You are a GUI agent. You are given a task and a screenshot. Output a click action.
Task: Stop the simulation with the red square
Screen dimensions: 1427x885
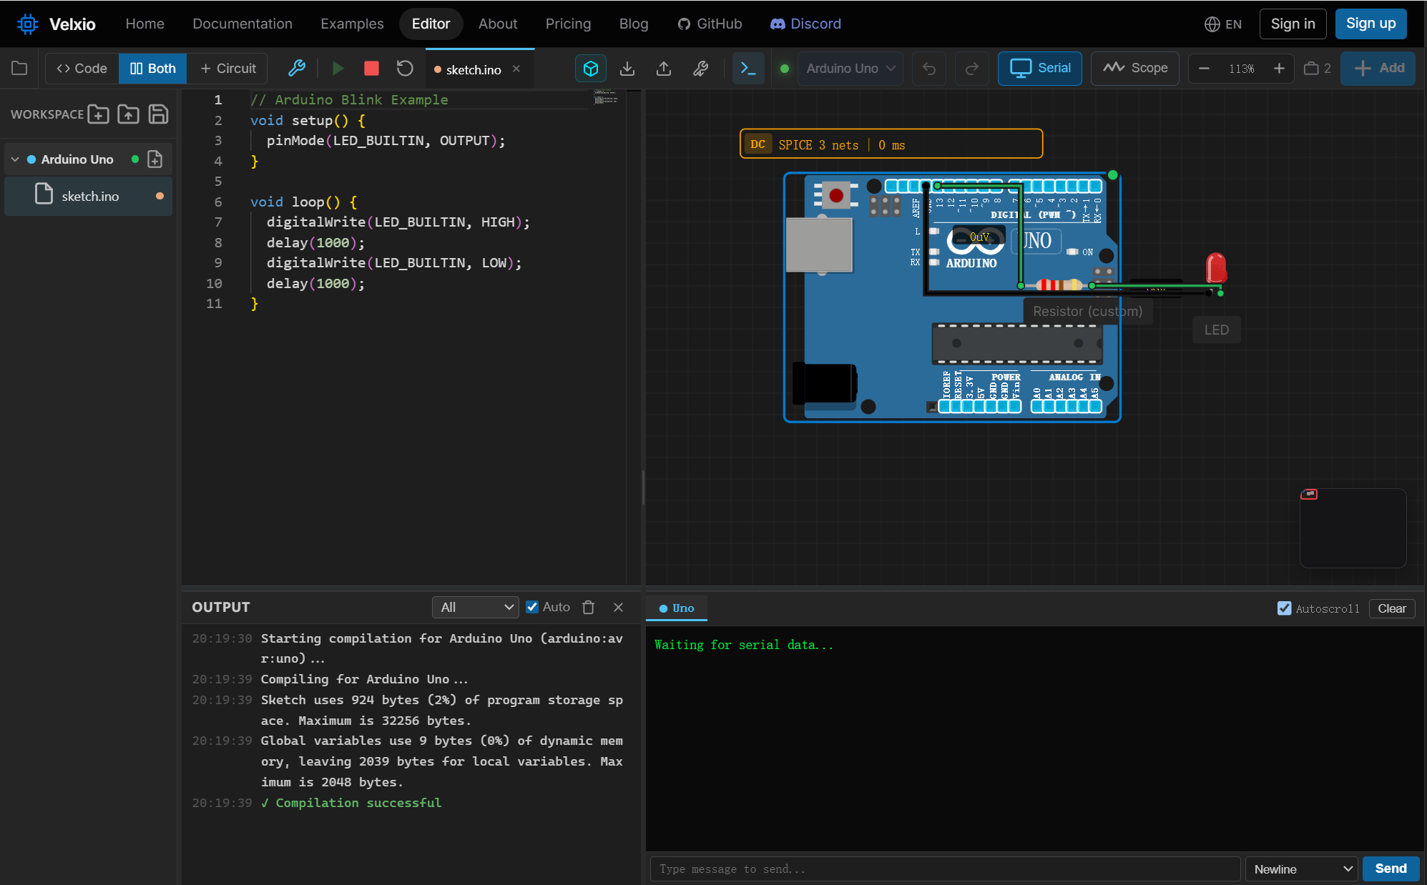371,68
